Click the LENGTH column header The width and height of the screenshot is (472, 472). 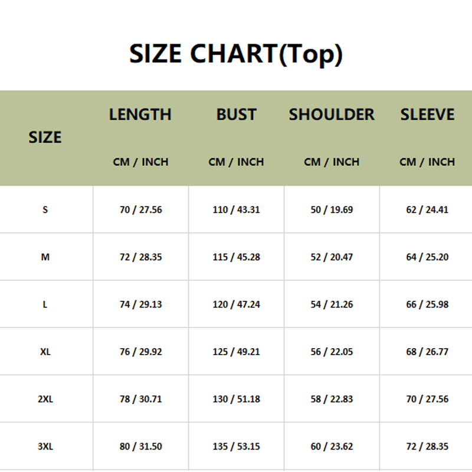140,114
